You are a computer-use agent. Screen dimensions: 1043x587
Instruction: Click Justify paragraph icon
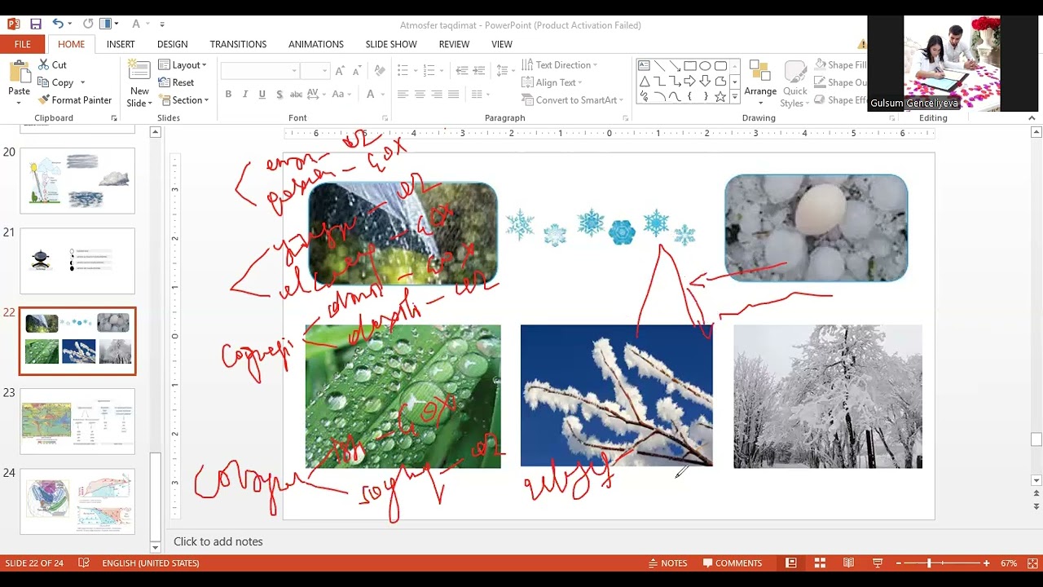(x=454, y=95)
